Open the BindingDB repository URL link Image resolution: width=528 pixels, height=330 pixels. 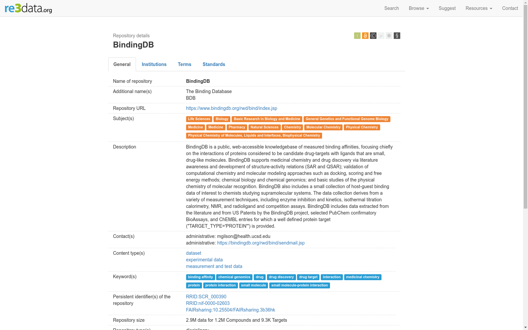pos(231,108)
